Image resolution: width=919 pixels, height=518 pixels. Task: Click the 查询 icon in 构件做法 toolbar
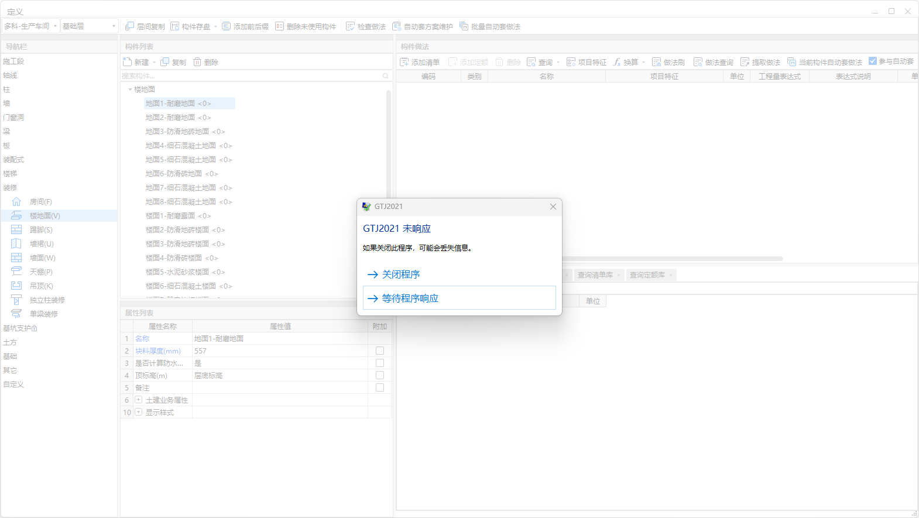tap(531, 62)
